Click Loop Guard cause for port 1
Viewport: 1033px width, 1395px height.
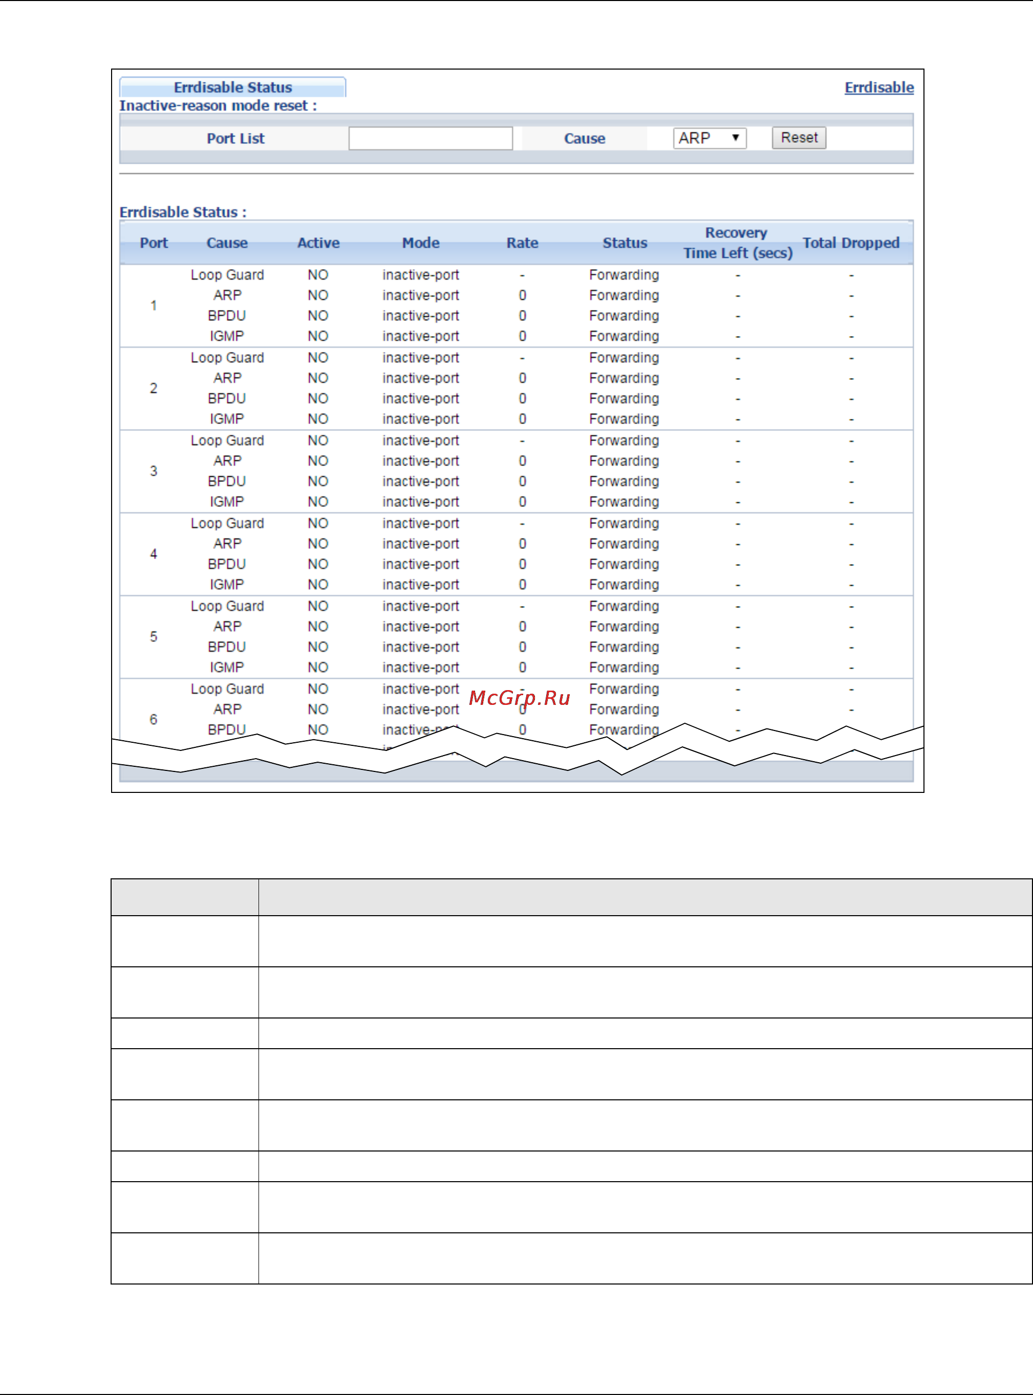pos(227,275)
